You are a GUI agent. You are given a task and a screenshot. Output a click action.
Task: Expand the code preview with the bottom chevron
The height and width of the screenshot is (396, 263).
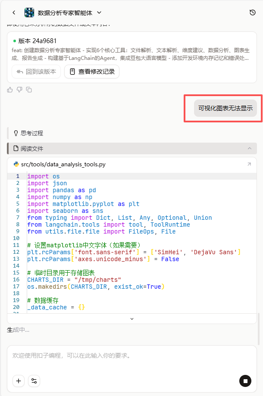click(x=132, y=319)
